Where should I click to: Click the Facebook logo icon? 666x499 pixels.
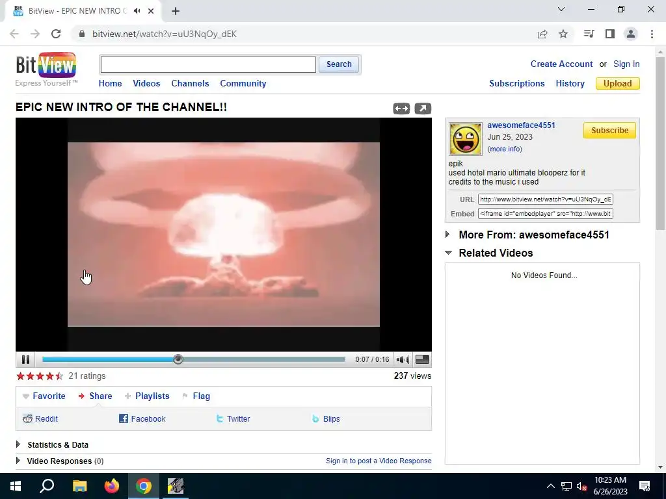coord(123,419)
